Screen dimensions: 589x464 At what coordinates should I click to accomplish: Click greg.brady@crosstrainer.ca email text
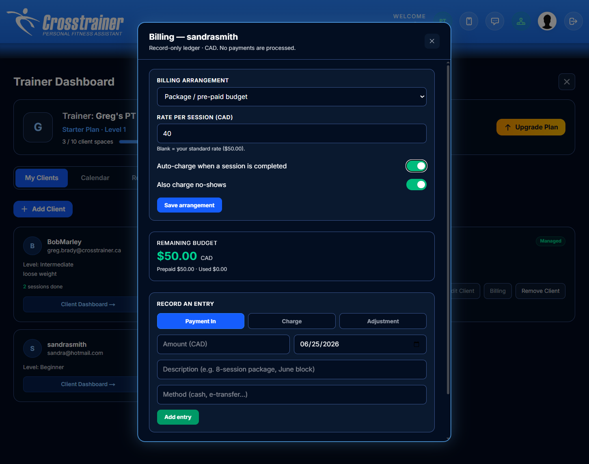[84, 250]
